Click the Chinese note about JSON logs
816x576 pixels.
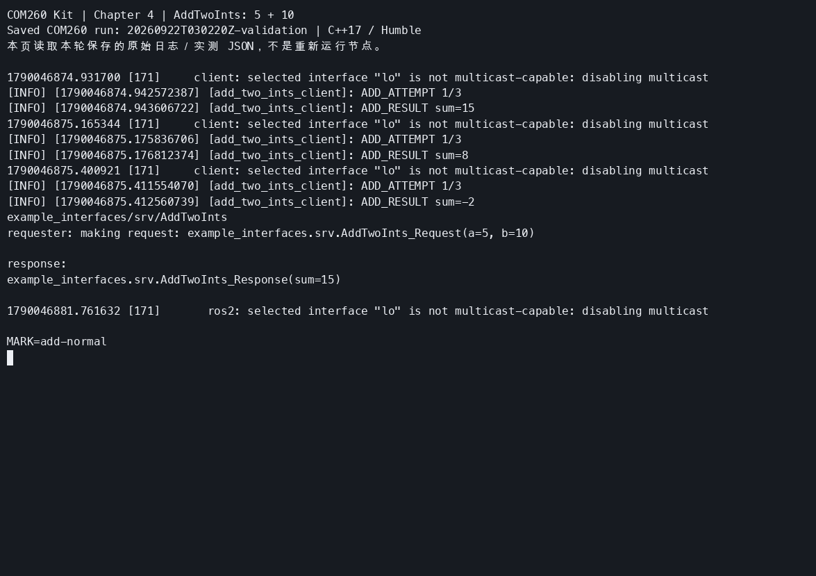(x=195, y=47)
